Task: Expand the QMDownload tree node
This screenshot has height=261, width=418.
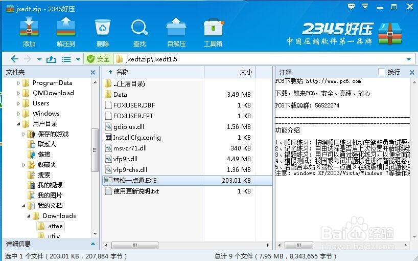Action: pyautogui.click(x=18, y=93)
